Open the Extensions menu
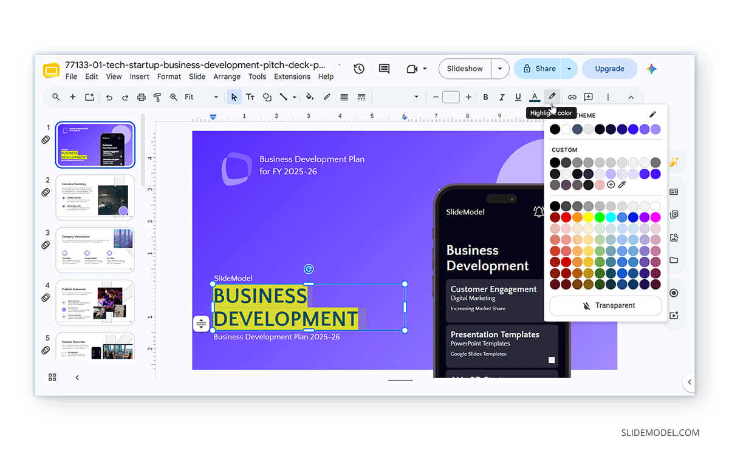The height and width of the screenshot is (451, 729). [292, 76]
